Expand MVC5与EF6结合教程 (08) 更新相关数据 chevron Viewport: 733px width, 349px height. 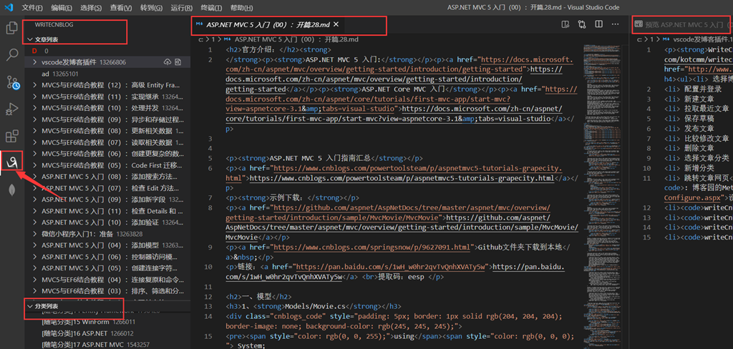click(x=34, y=131)
